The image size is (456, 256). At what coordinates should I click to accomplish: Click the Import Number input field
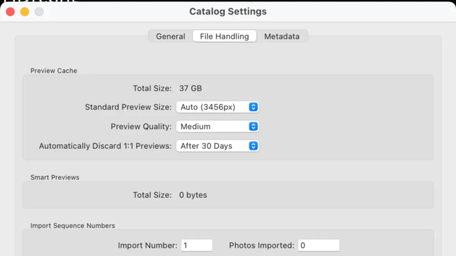click(x=196, y=245)
